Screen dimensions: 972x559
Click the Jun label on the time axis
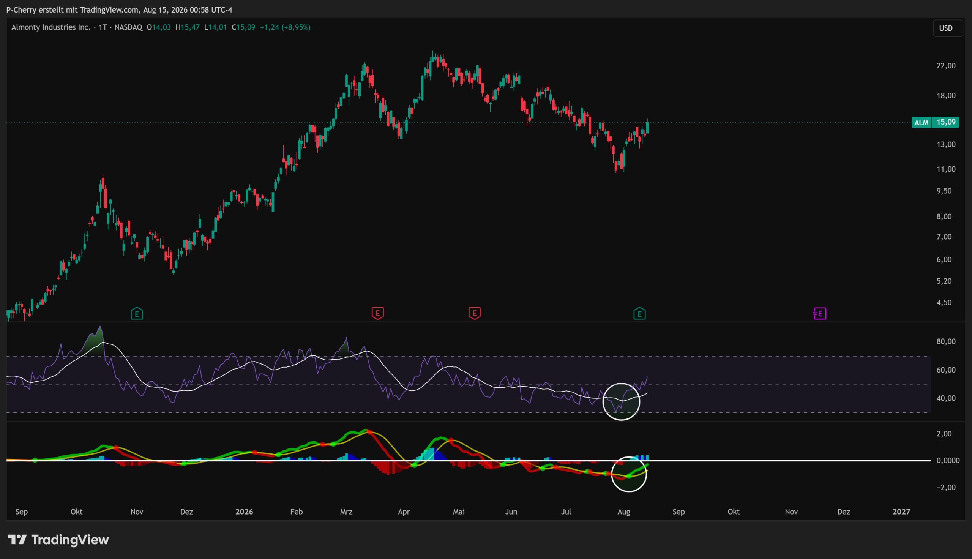[511, 512]
